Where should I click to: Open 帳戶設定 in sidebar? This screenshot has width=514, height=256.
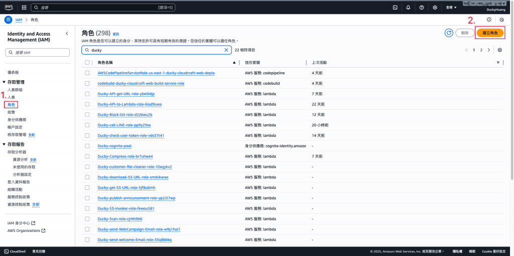(15, 127)
